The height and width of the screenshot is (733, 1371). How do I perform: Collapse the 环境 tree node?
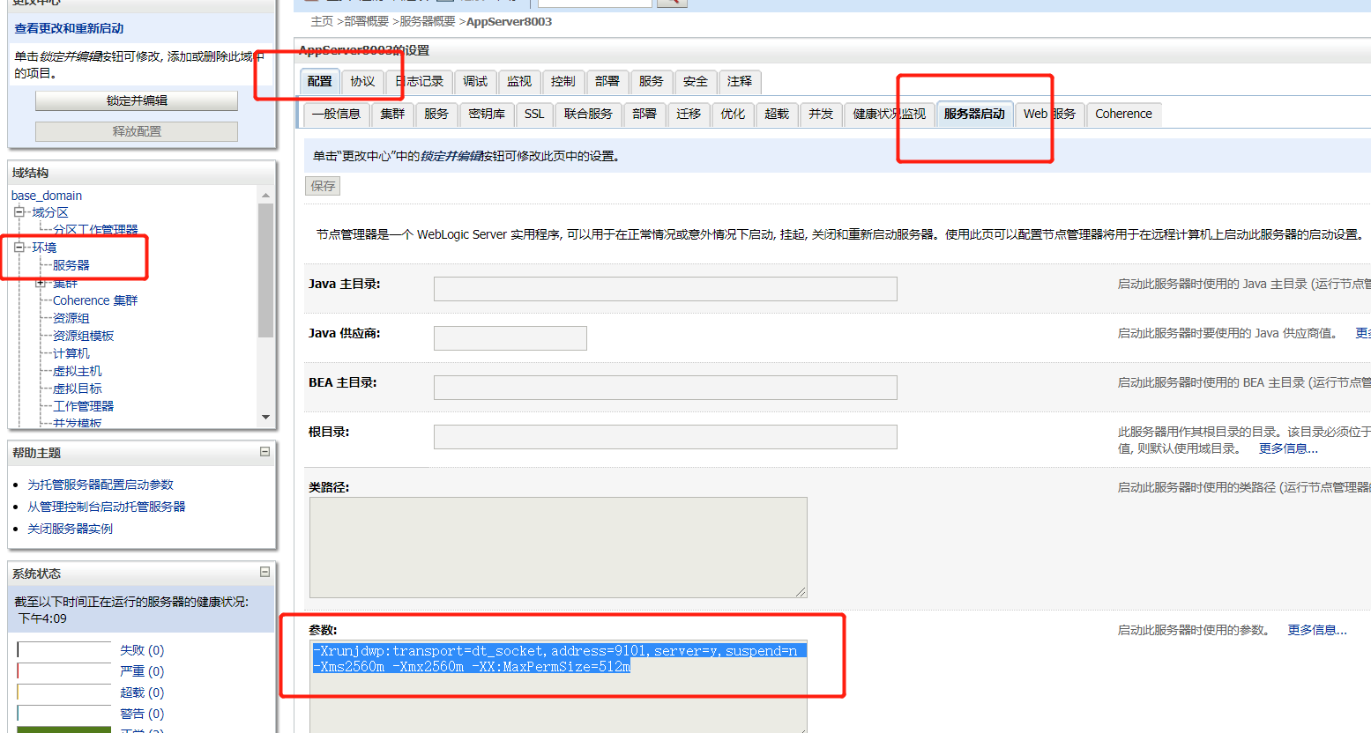[x=19, y=248]
